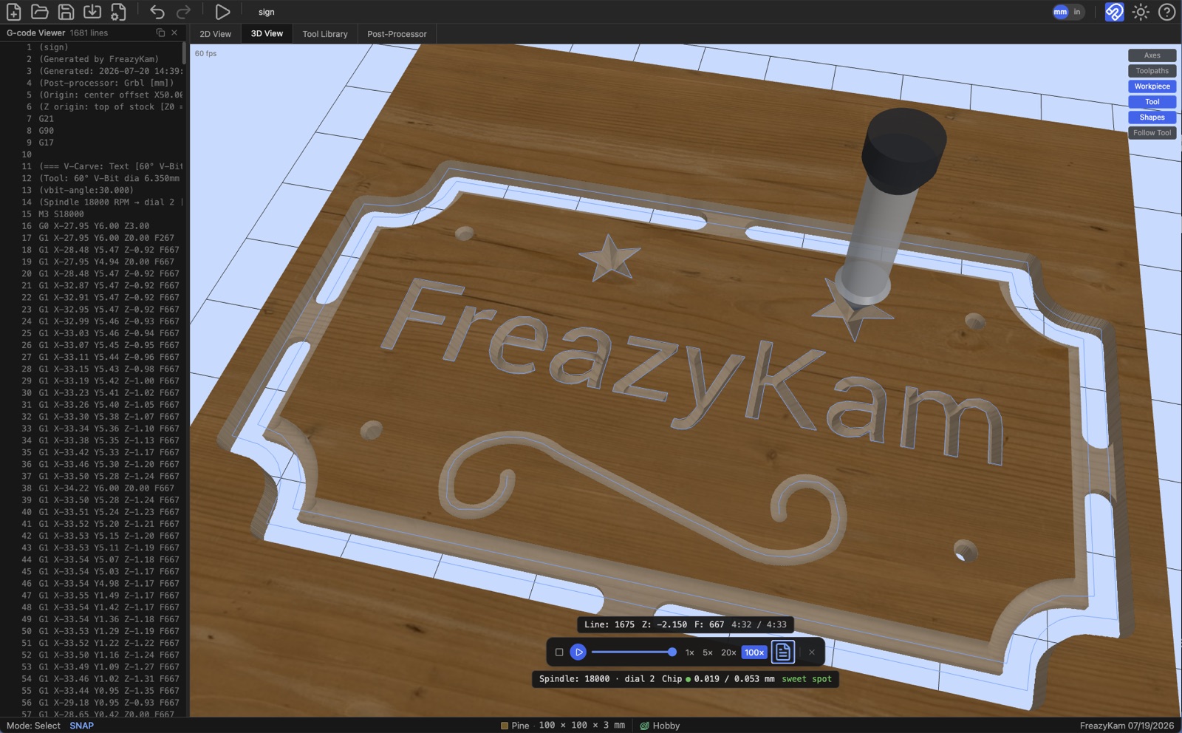Open document settings (page with gear icon)
The image size is (1182, 733).
coord(118,12)
